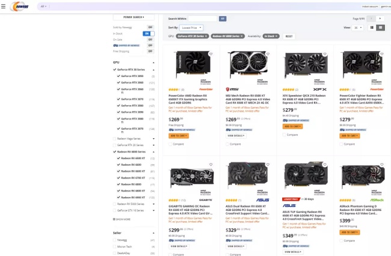Open the View count dropdown

point(357,28)
